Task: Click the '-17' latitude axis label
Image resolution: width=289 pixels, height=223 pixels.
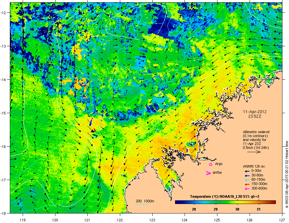Action: [3, 180]
